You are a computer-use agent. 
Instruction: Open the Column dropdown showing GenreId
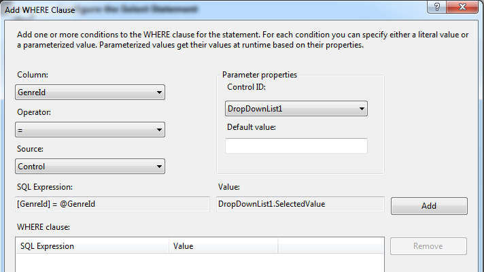90,92
